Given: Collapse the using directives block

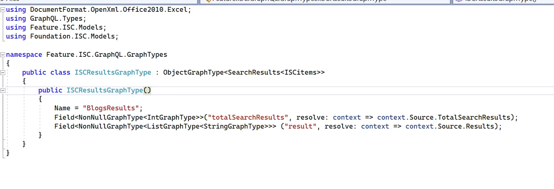Looking at the screenshot, I should (x=3, y=9).
